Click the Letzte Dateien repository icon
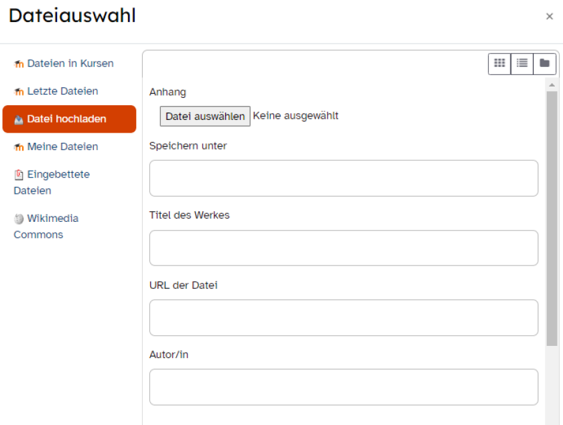 pyautogui.click(x=19, y=92)
